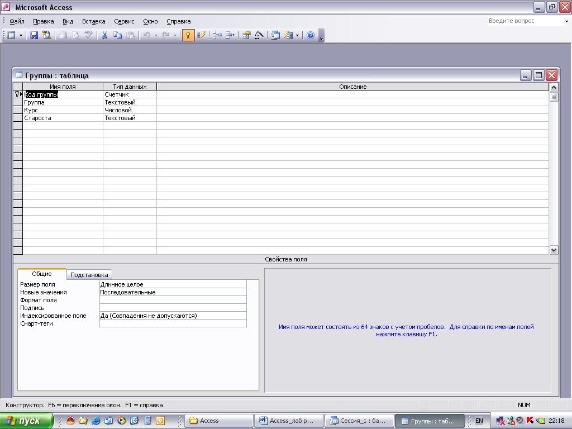Click the Database Window icon
The image size is (572, 429).
point(275,35)
